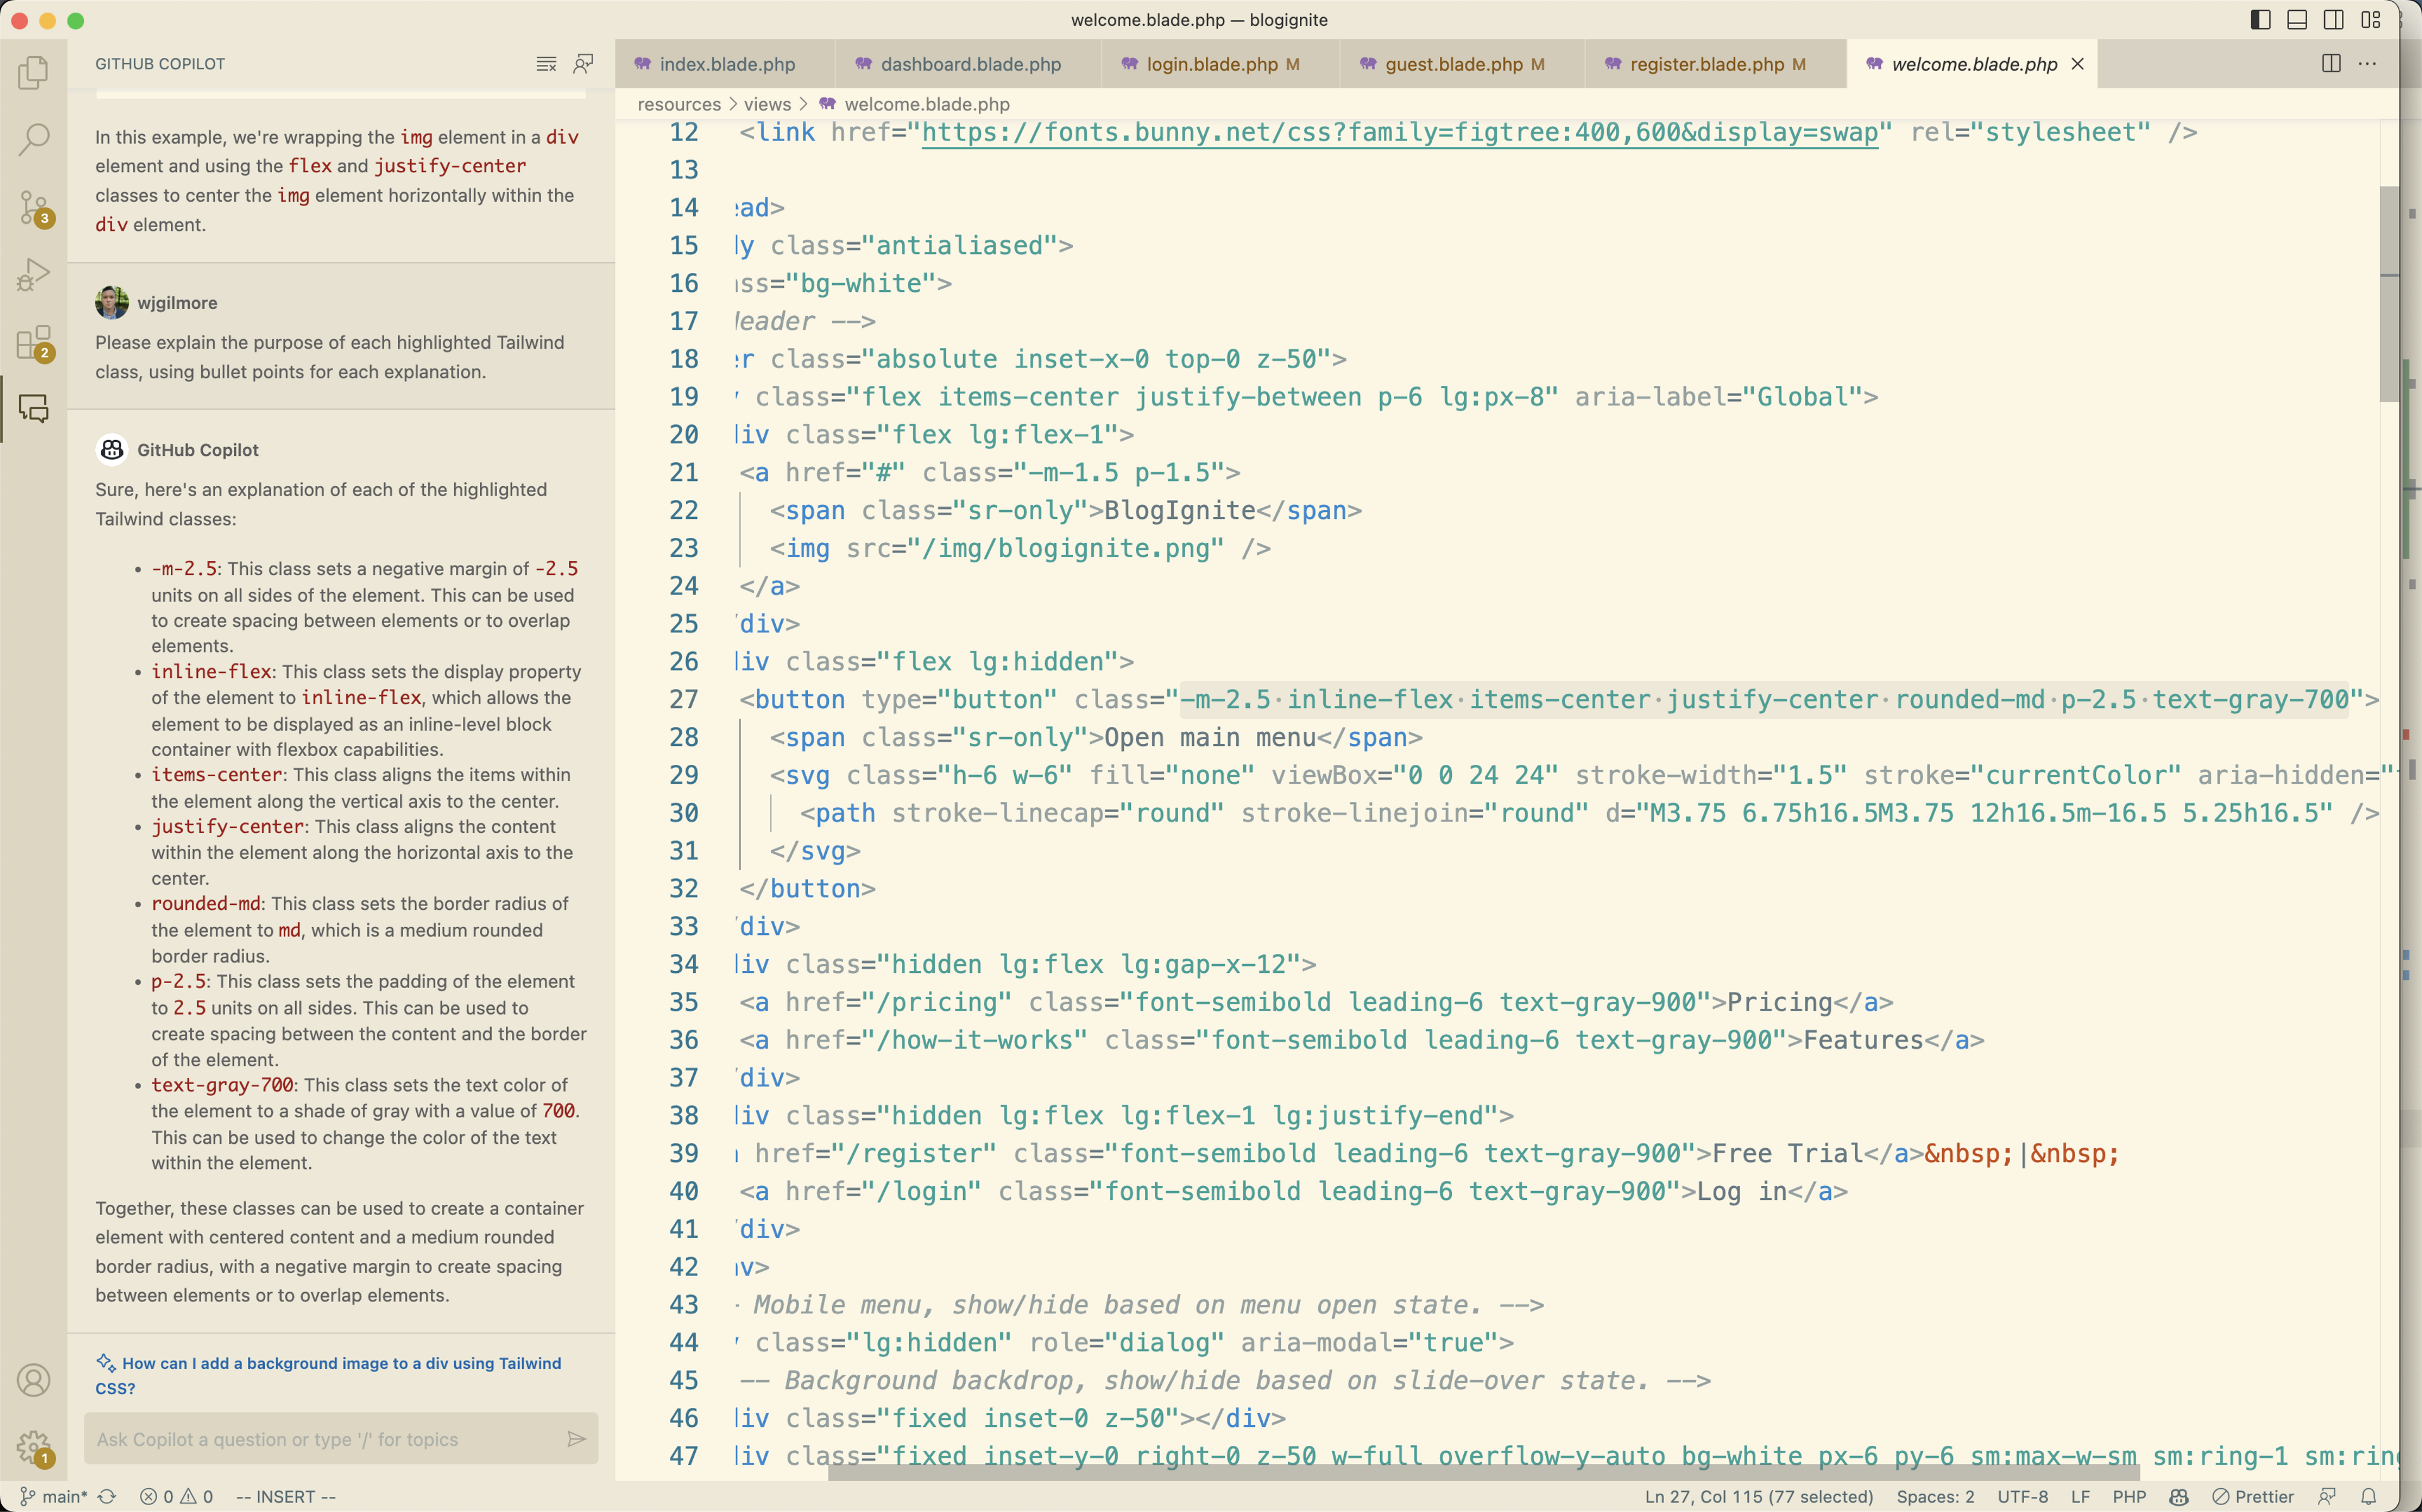Screen dimensions: 2422x1512
Task: Switch to index.blade.php tab
Action: tap(725, 64)
